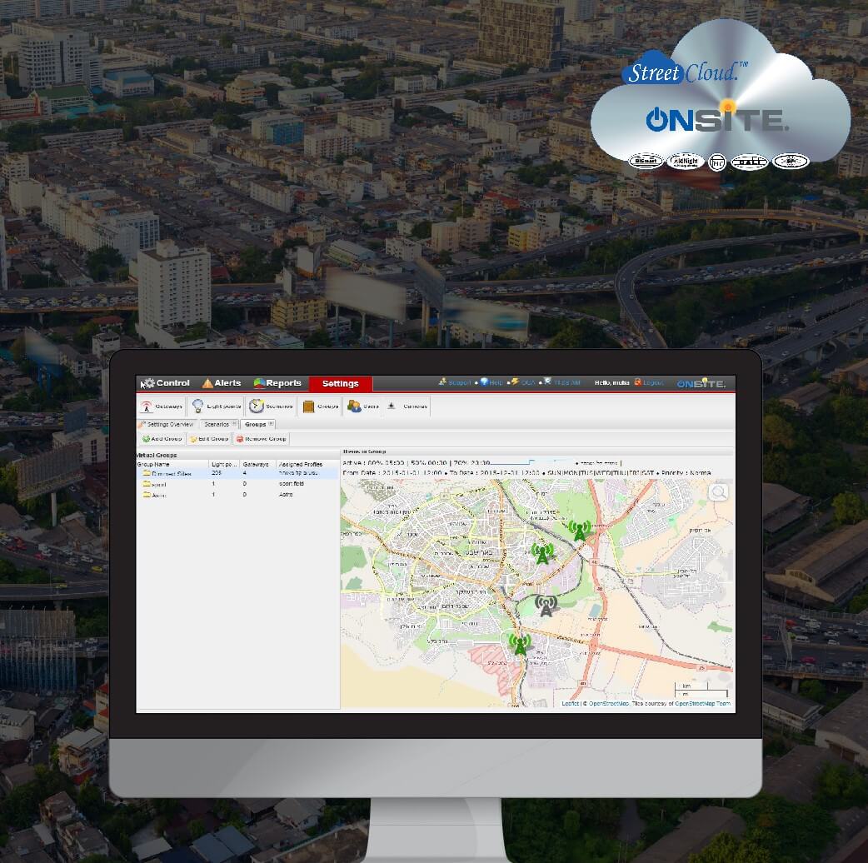Sort by the Light points column header

click(224, 465)
